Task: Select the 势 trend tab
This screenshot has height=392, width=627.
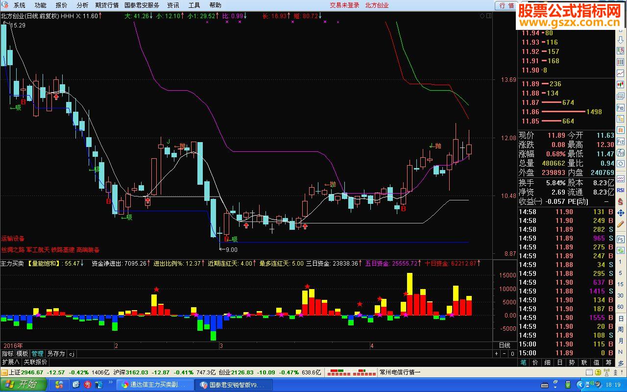Action: coord(571,363)
